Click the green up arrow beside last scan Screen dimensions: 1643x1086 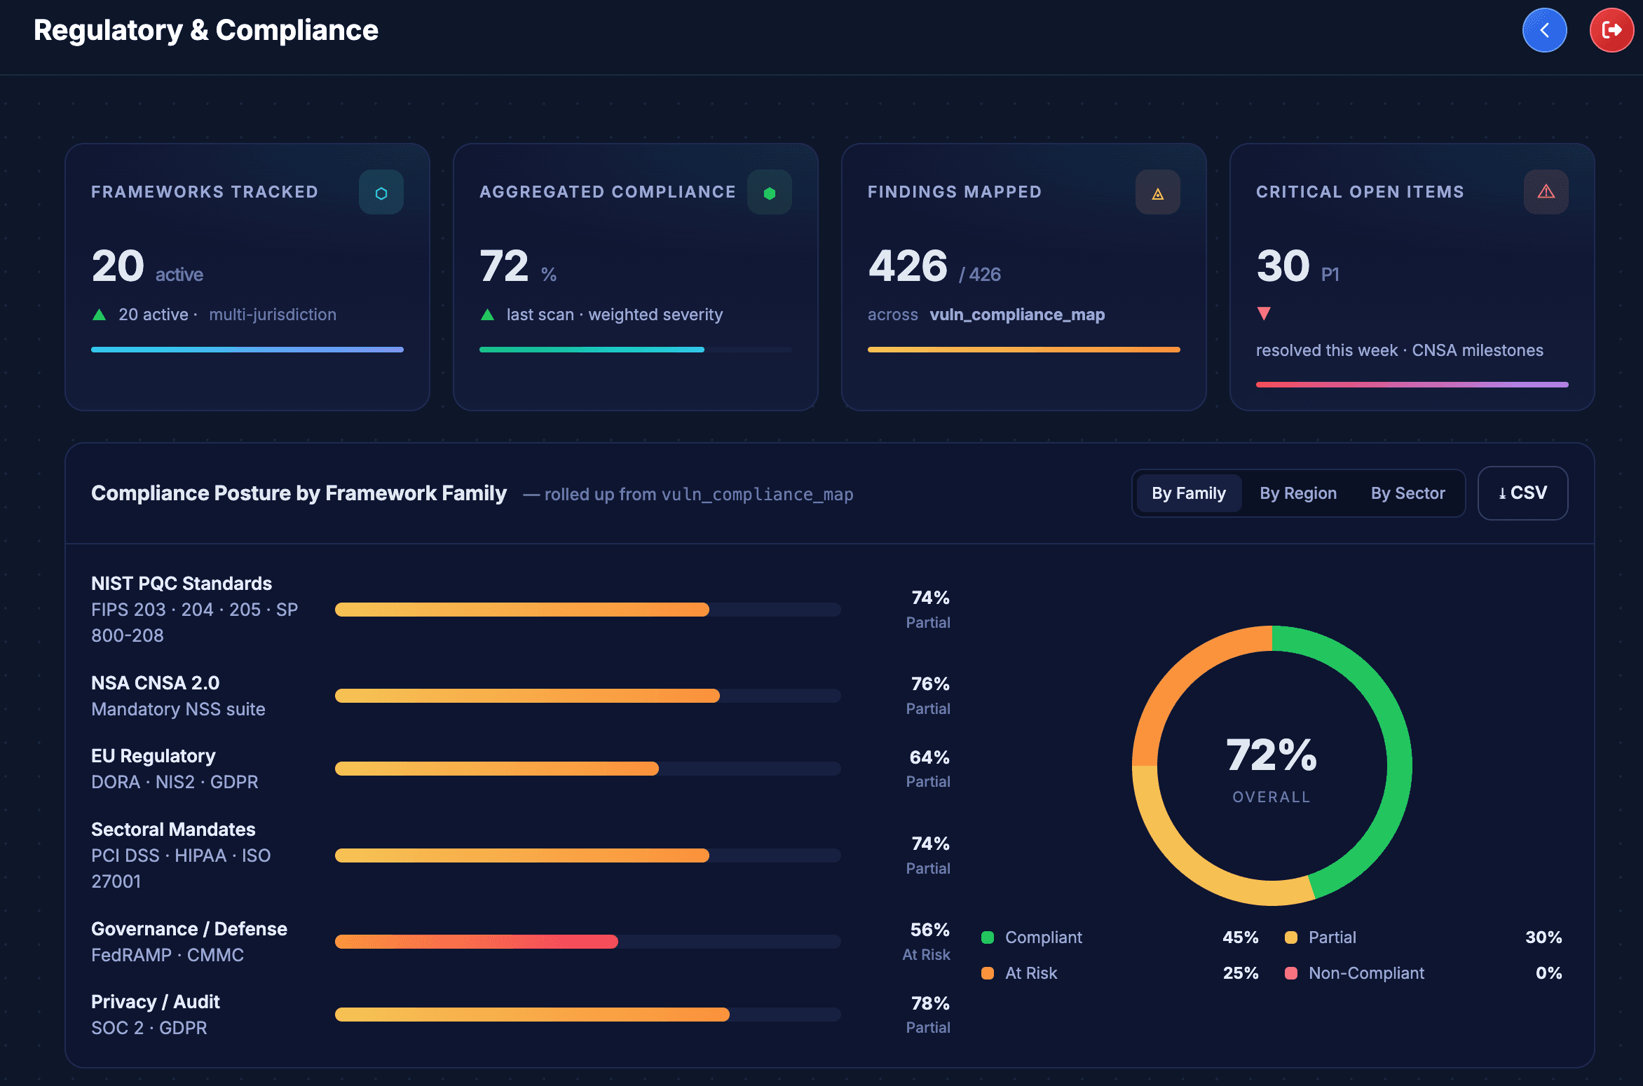[488, 315]
